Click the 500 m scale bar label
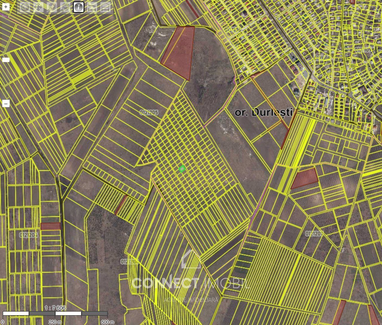 point(107,322)
